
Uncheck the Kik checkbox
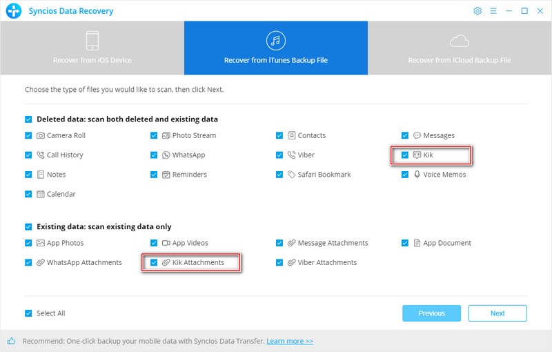[405, 155]
